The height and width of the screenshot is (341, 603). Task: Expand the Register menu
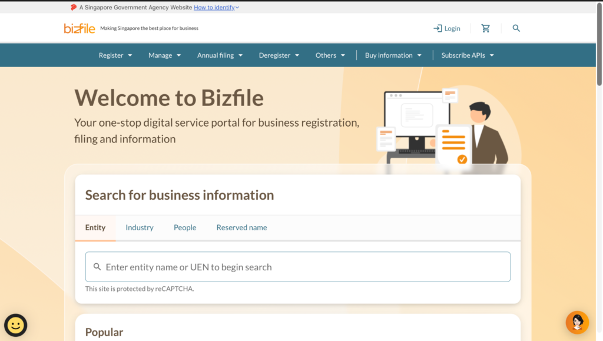point(115,55)
